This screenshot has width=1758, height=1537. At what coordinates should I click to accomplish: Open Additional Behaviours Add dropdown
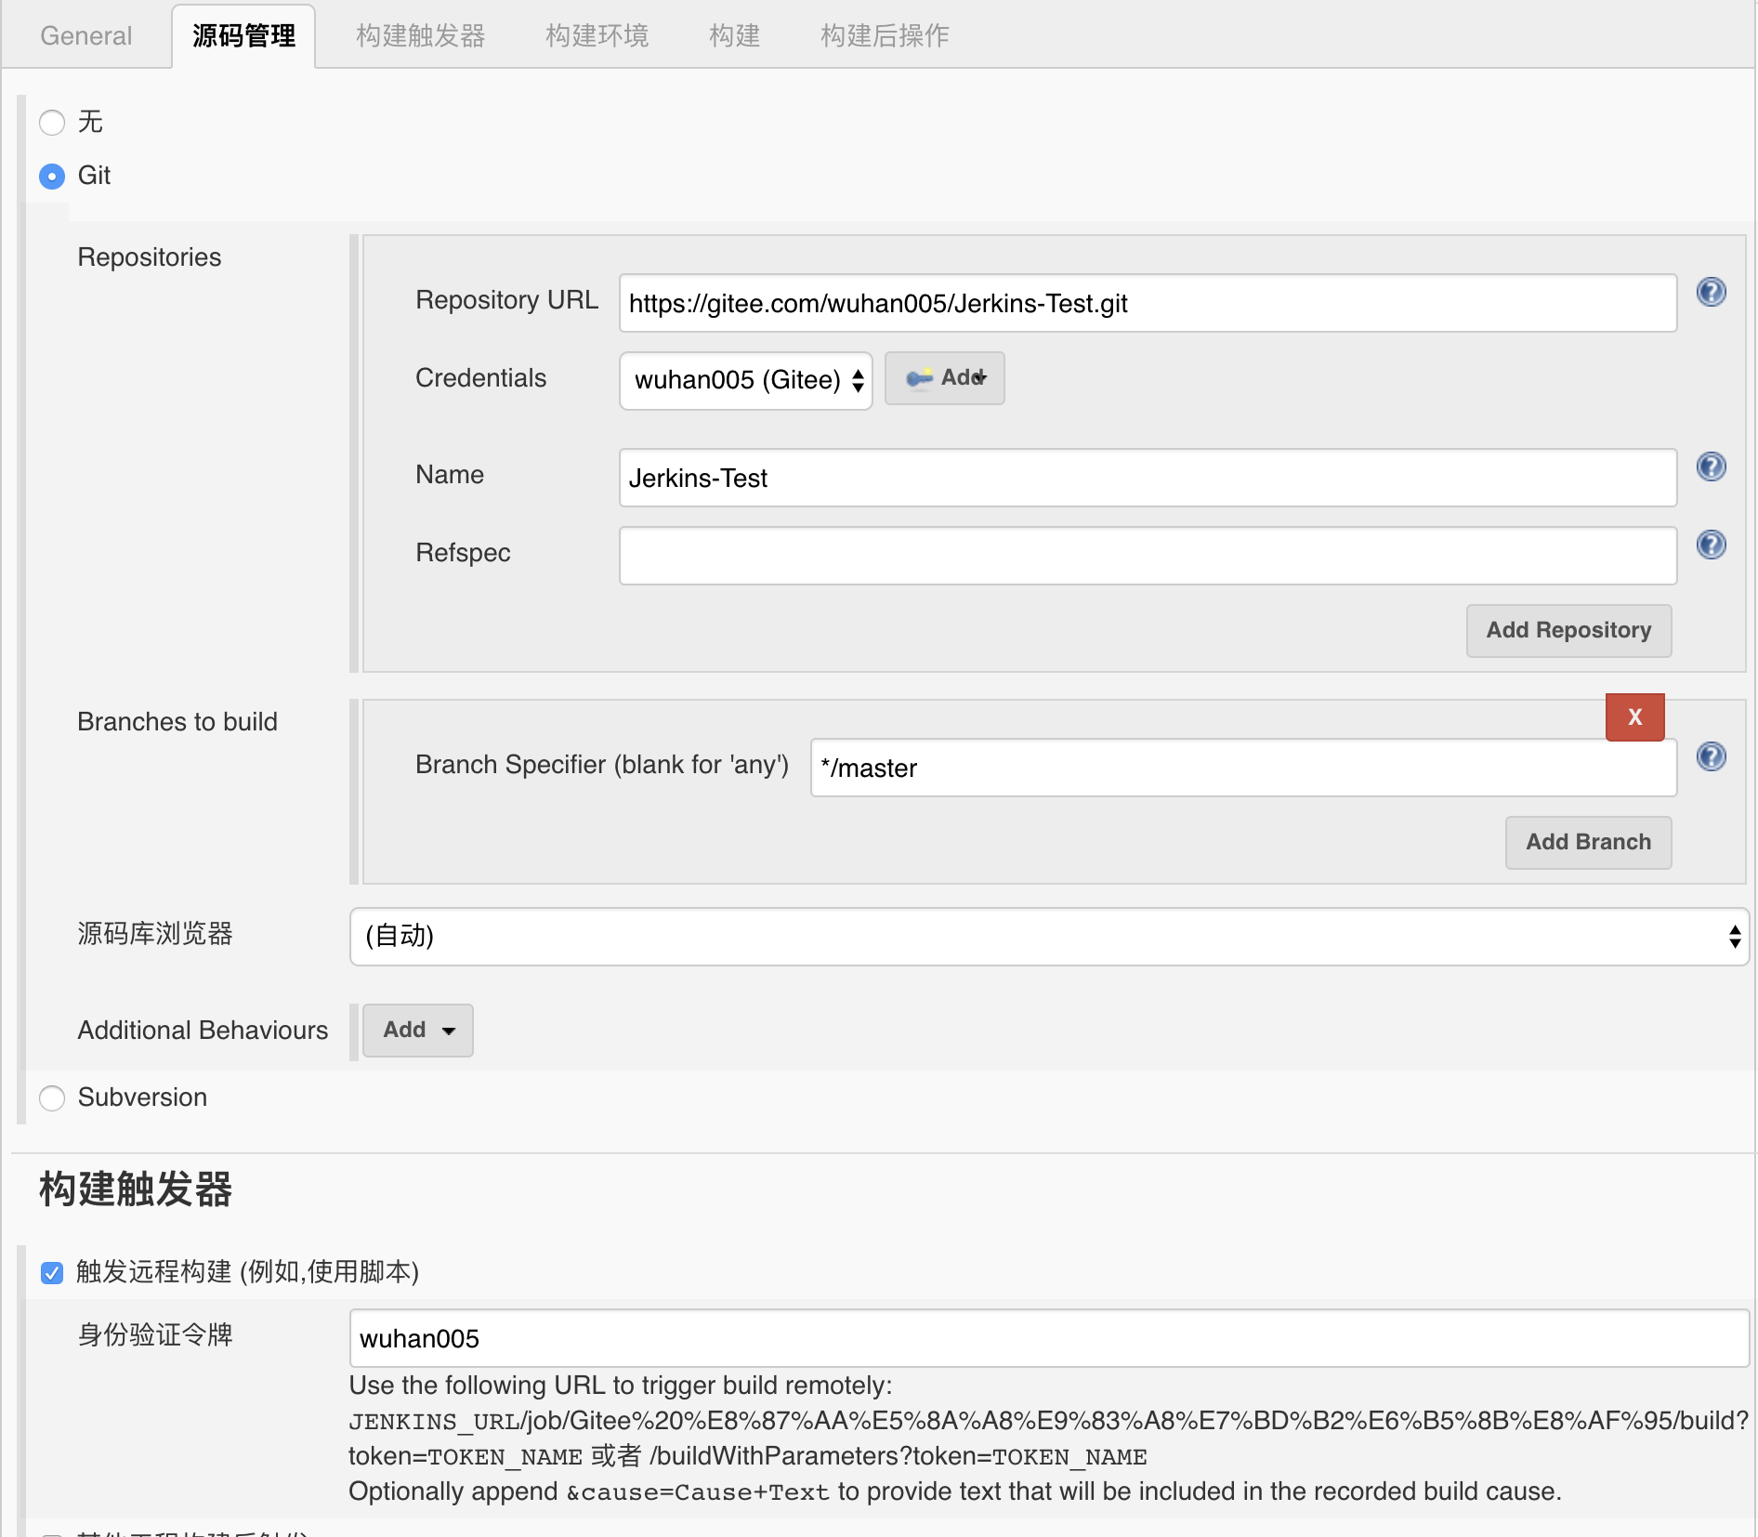pyautogui.click(x=417, y=1031)
